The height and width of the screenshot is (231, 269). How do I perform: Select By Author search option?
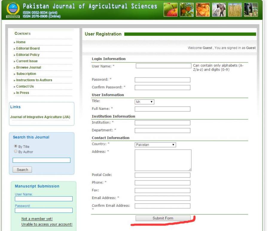click(16, 151)
